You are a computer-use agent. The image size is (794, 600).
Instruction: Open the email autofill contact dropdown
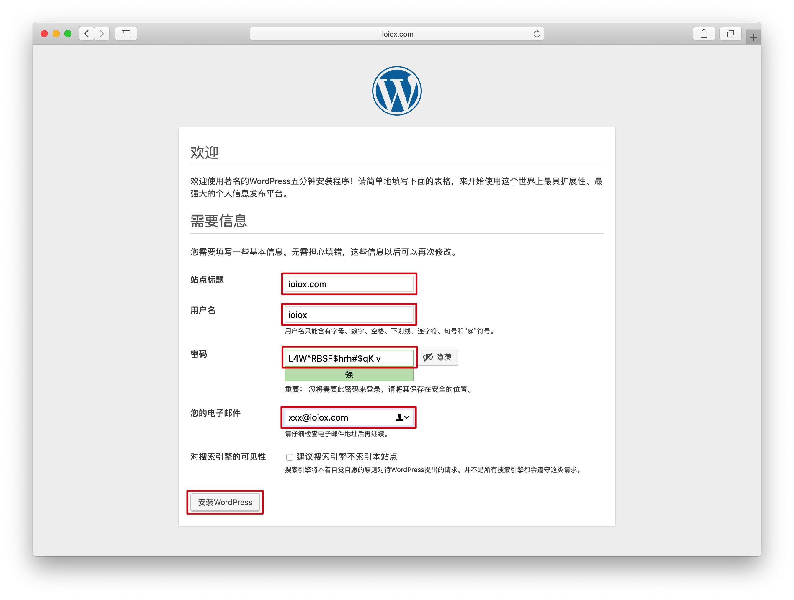click(402, 417)
